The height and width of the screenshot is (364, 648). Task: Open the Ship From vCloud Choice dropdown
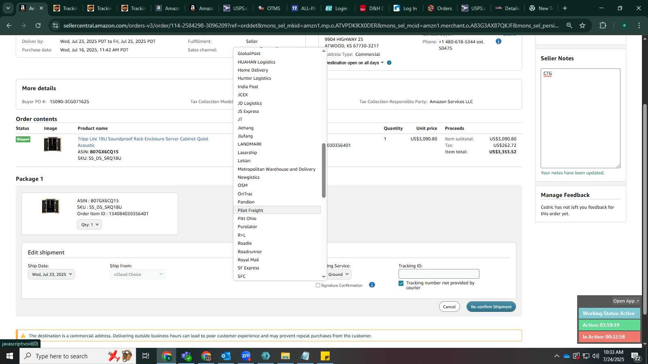tap(138, 274)
